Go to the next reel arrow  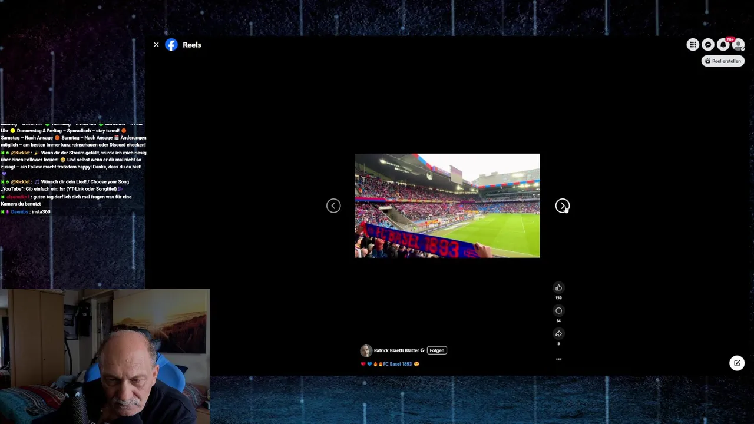click(562, 206)
